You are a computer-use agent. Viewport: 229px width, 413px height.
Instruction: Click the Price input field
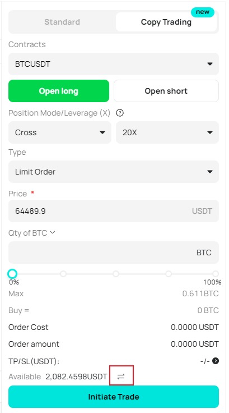point(114,211)
